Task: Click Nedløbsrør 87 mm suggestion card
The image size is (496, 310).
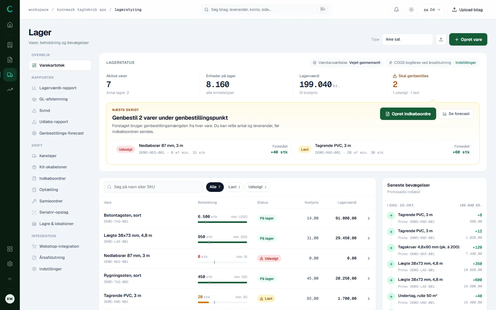Action: (x=202, y=149)
